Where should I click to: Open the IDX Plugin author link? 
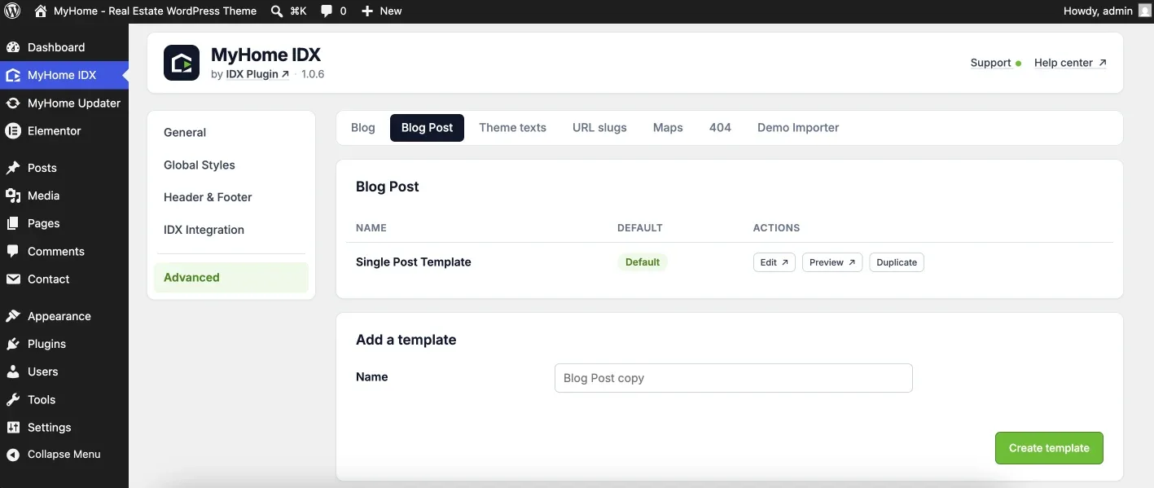pos(257,74)
